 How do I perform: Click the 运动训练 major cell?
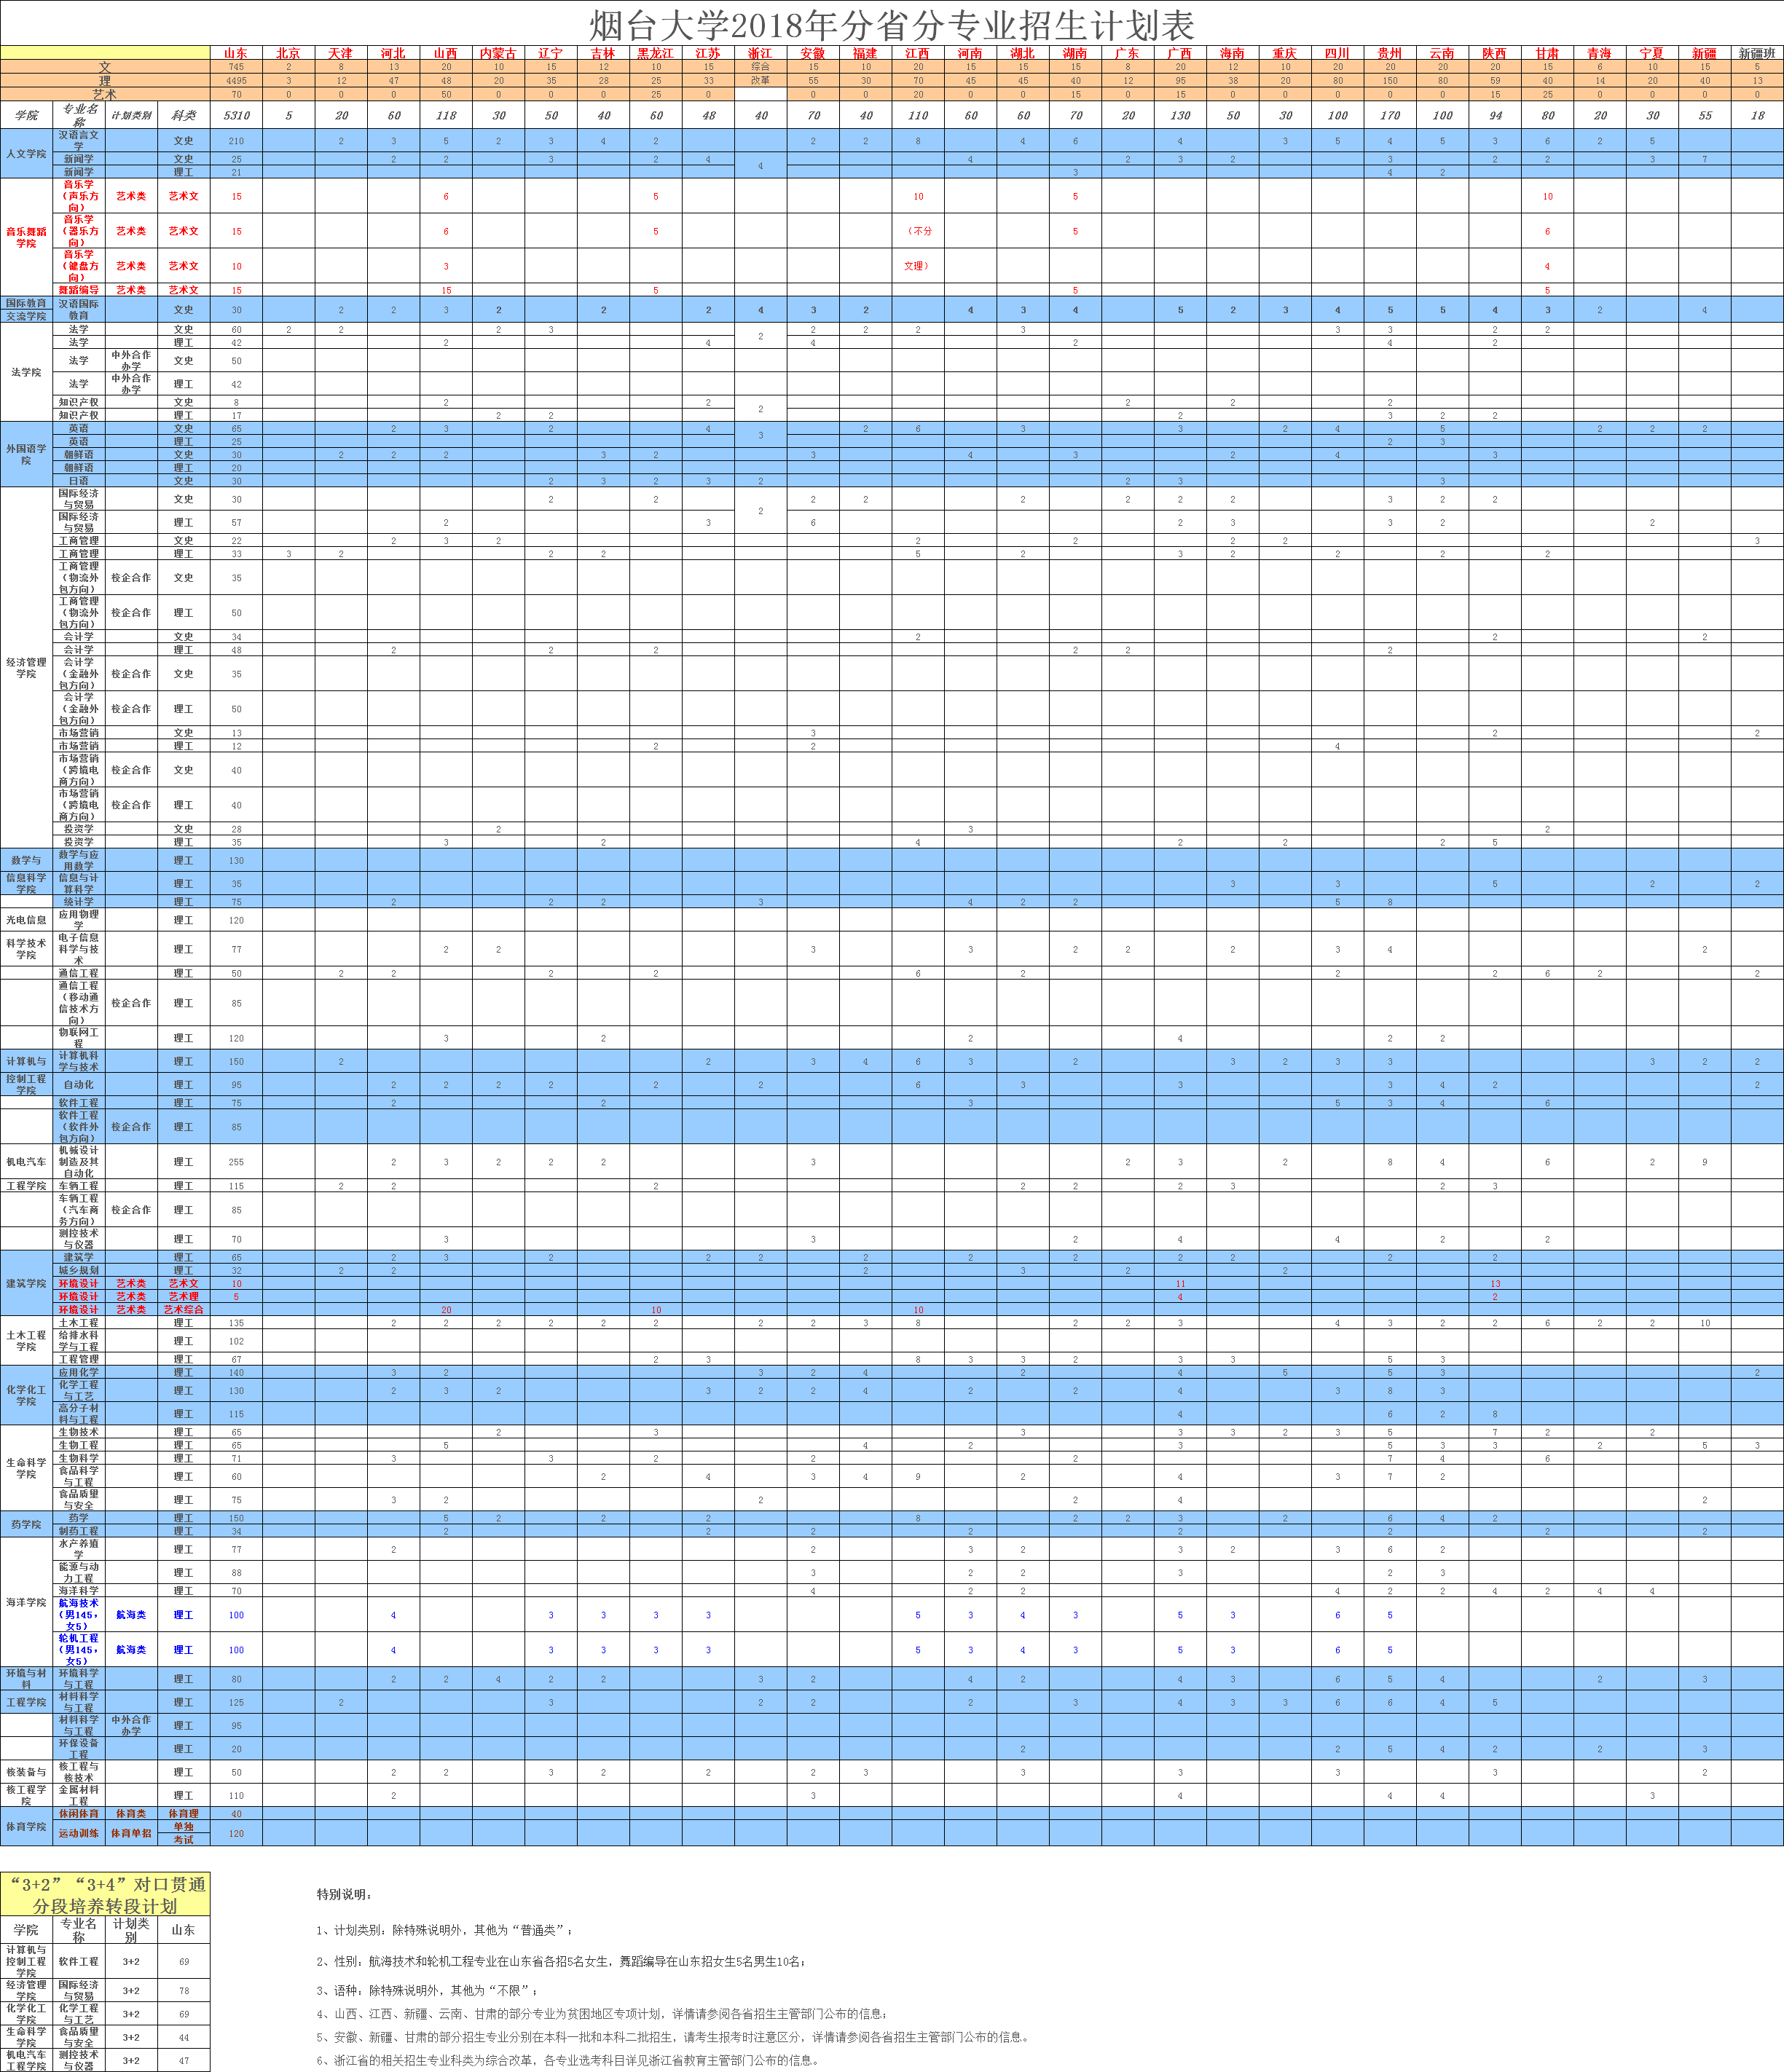(x=79, y=1833)
